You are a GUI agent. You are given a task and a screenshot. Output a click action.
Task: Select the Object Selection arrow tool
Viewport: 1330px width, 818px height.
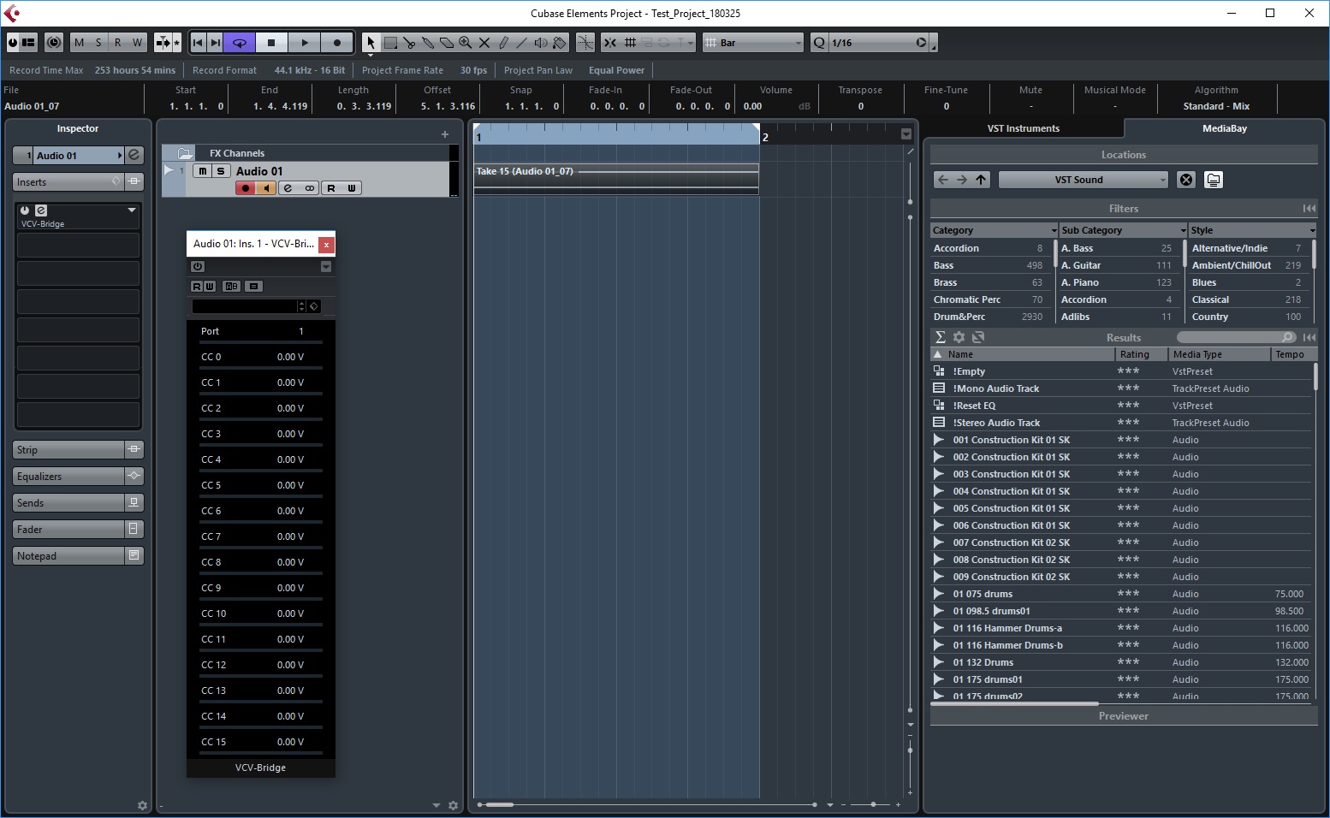pos(371,43)
